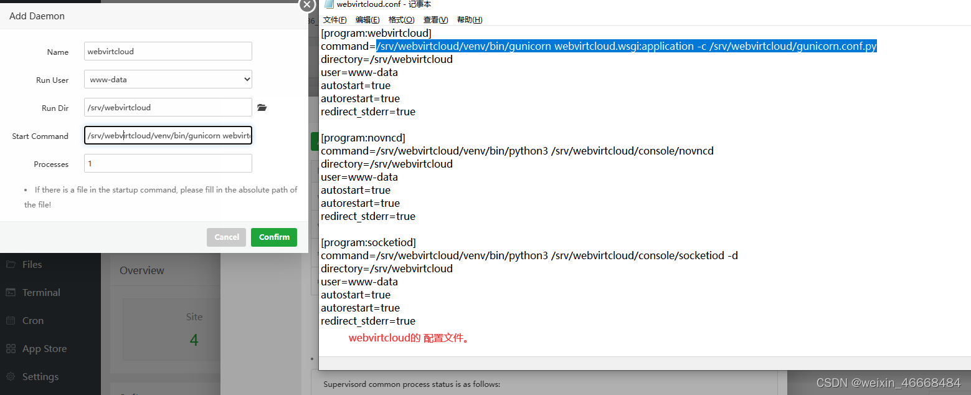
Task: Click the Run User label
Action: [52, 80]
